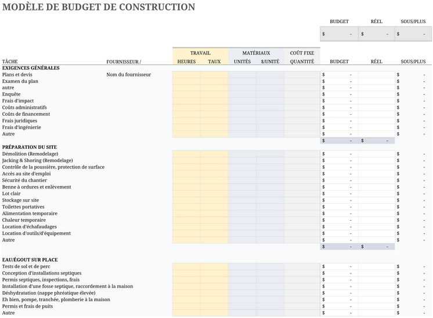This screenshot has width=433, height=318.
Task: Select the 'Examen du plan' row label
Action: pyautogui.click(x=20, y=81)
